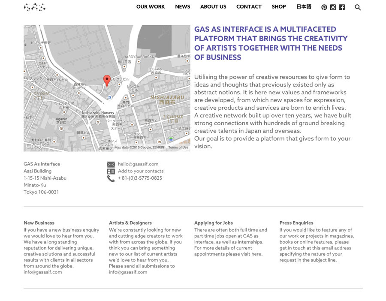This screenshot has height=301, width=386.
Task: Click the GAS dotted logo top left
Action: (x=34, y=7)
